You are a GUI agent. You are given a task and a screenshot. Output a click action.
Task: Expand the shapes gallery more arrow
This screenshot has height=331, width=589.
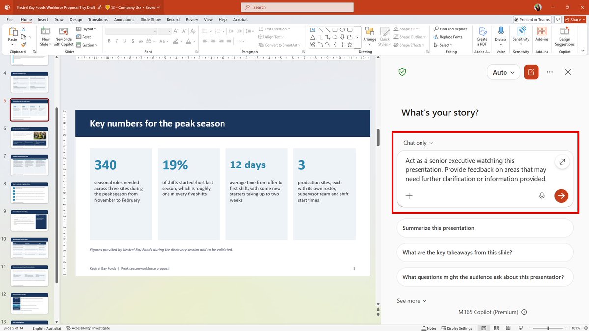(357, 37)
